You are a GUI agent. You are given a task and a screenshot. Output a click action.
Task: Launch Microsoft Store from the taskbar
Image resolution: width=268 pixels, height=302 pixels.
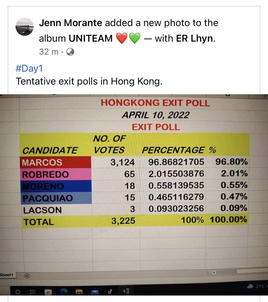coord(48,292)
